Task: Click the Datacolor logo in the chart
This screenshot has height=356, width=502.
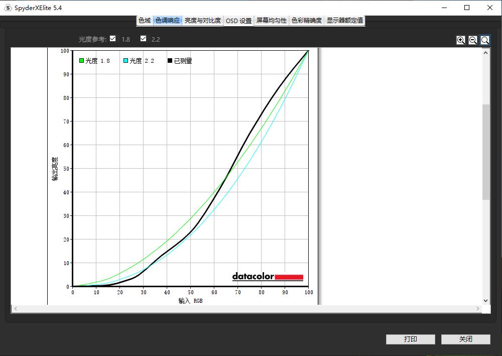Action: (x=268, y=277)
